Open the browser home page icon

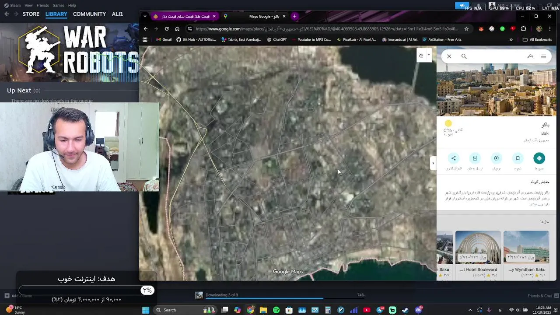pyautogui.click(x=177, y=29)
